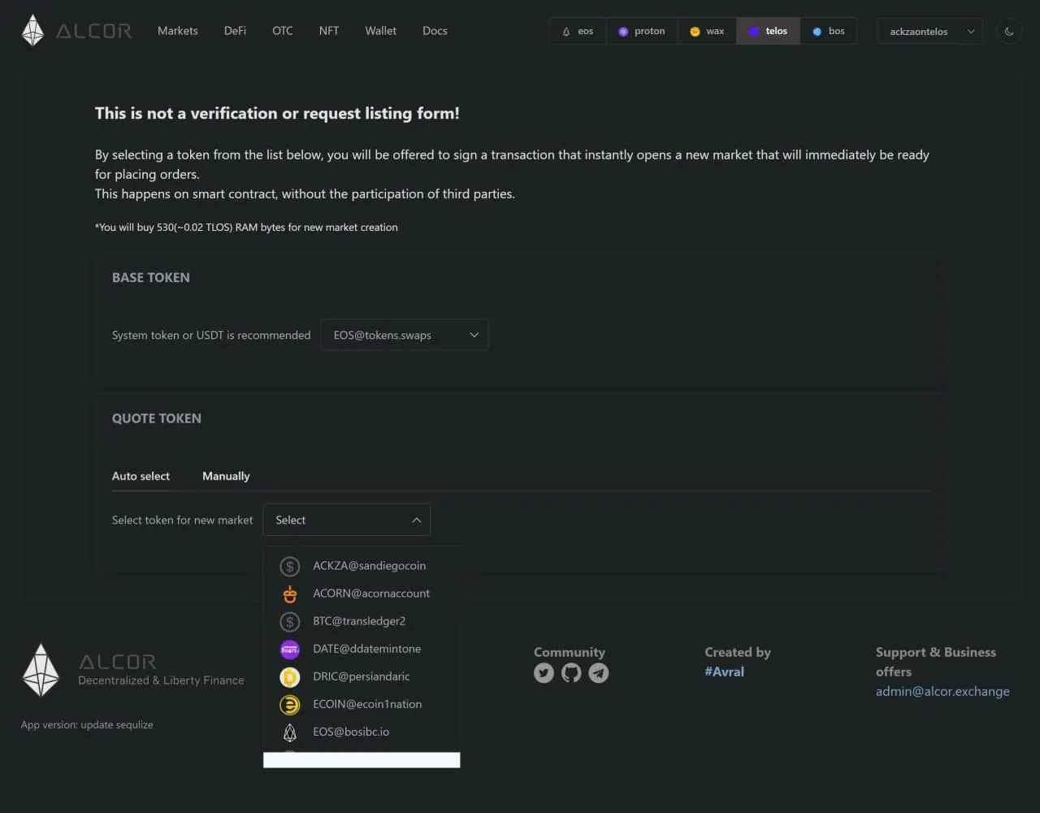Click the admin@alcor.exchange email link

click(942, 691)
